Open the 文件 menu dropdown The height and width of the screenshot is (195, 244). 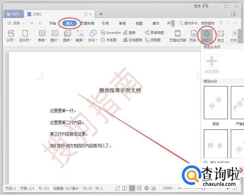(x=16, y=23)
